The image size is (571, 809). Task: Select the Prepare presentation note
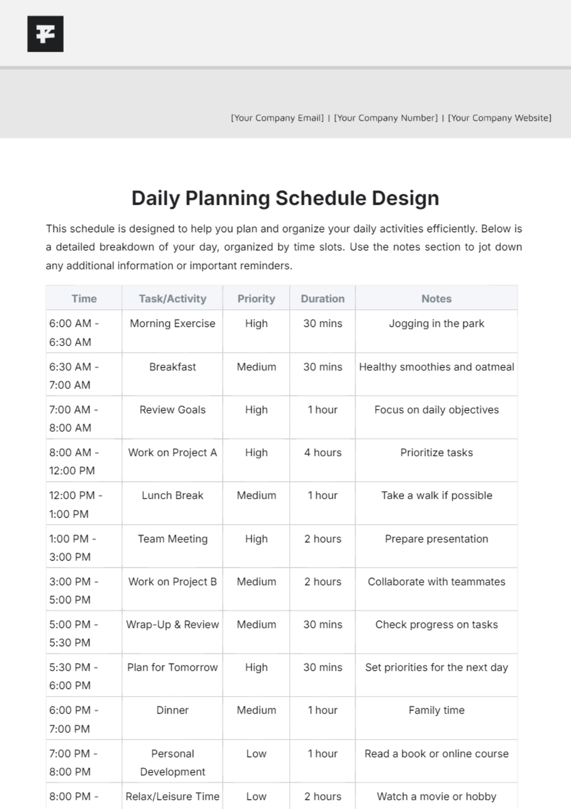pyautogui.click(x=436, y=539)
